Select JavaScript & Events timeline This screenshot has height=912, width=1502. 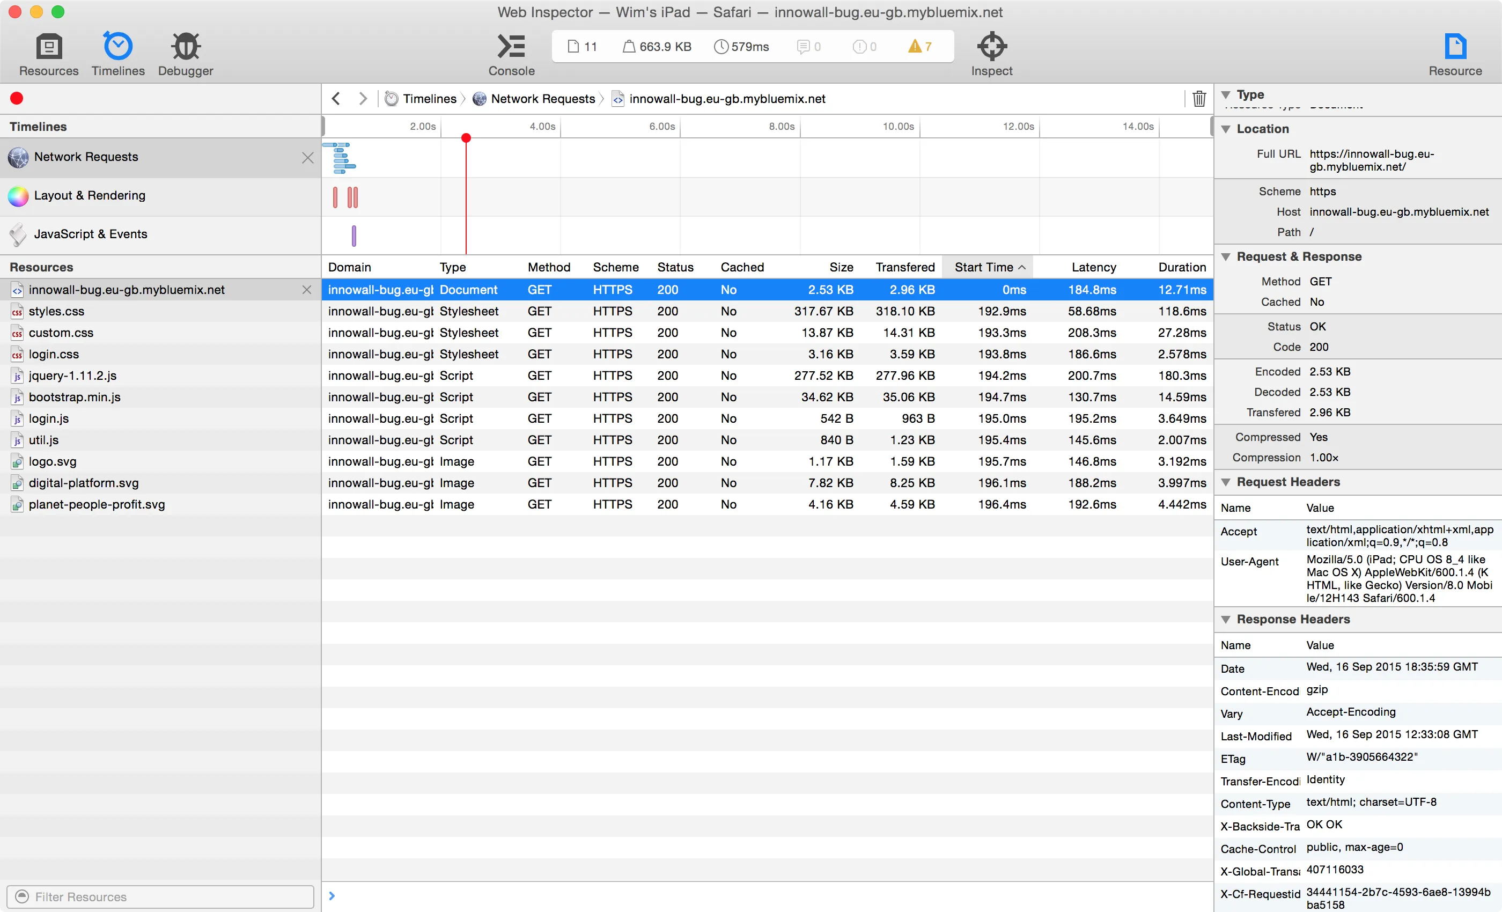(90, 234)
